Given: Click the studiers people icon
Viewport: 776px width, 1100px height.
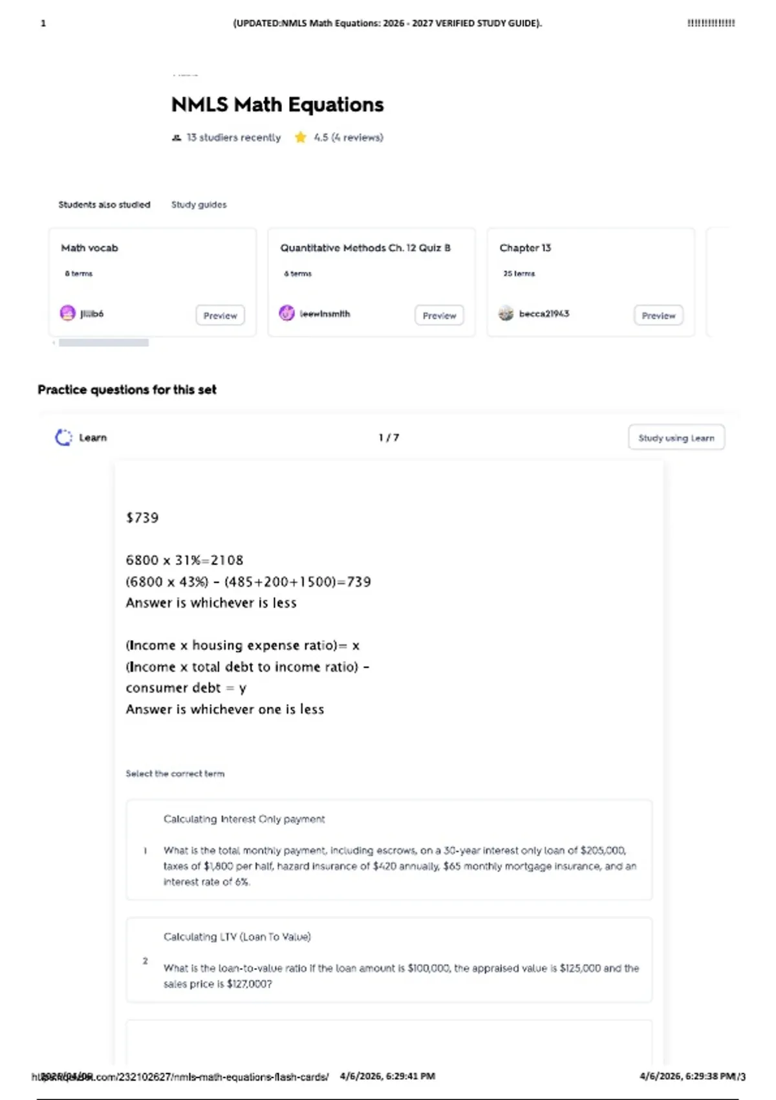Looking at the screenshot, I should 177,138.
